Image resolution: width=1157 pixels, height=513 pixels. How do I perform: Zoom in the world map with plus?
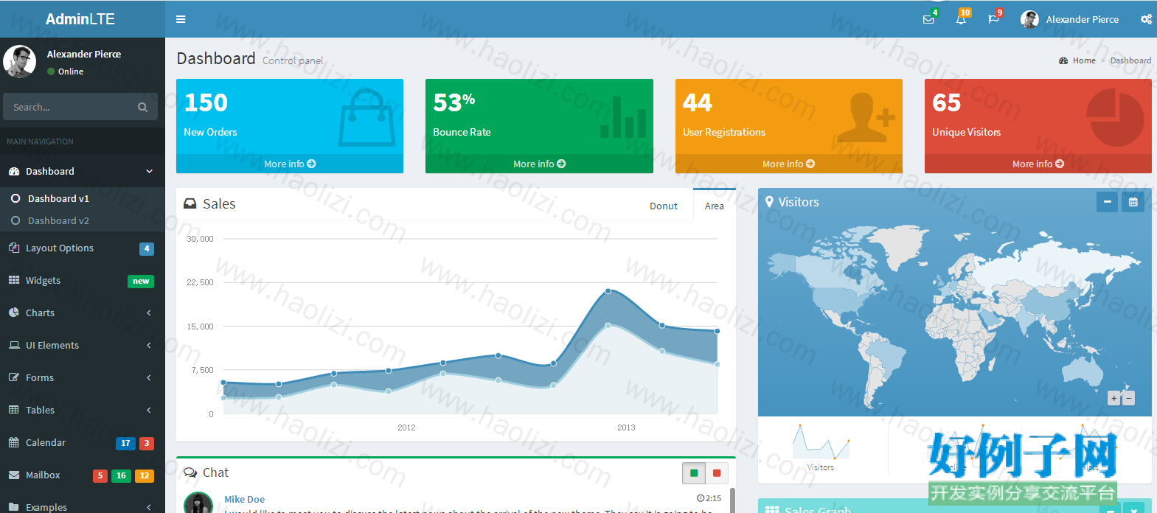tap(1114, 398)
